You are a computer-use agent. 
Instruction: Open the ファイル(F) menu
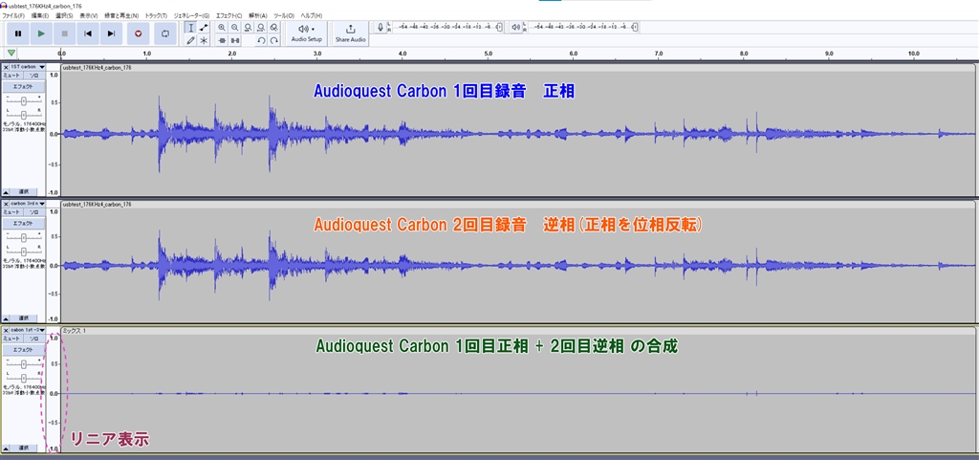13,16
